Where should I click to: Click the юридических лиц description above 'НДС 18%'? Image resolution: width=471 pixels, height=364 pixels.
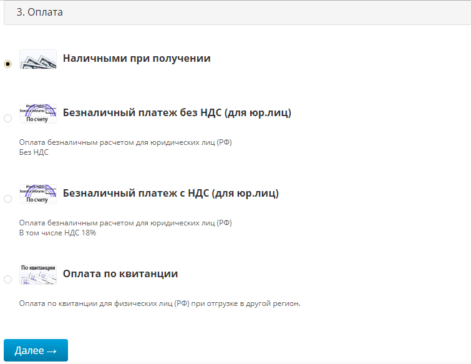pyautogui.click(x=125, y=223)
